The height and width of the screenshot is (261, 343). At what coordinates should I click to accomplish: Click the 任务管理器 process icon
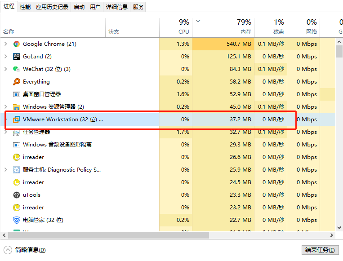16,132
